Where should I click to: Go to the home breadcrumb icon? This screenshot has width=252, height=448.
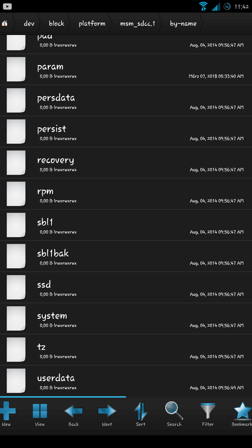coord(4,23)
